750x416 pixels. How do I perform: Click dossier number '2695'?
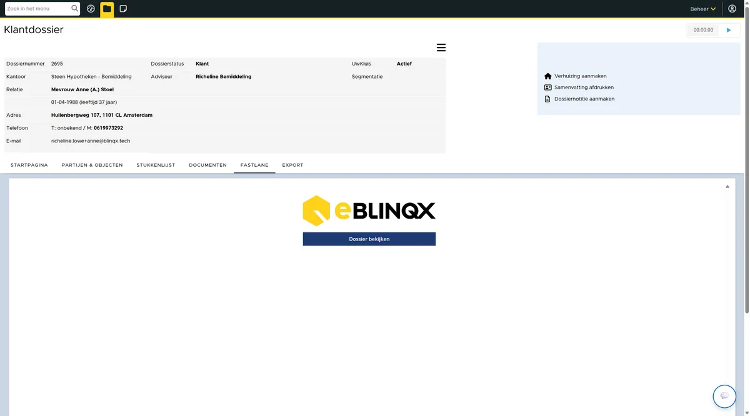coord(57,64)
